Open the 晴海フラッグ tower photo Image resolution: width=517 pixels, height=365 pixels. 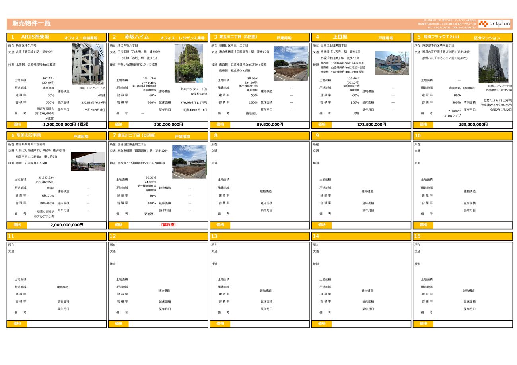pos(493,63)
